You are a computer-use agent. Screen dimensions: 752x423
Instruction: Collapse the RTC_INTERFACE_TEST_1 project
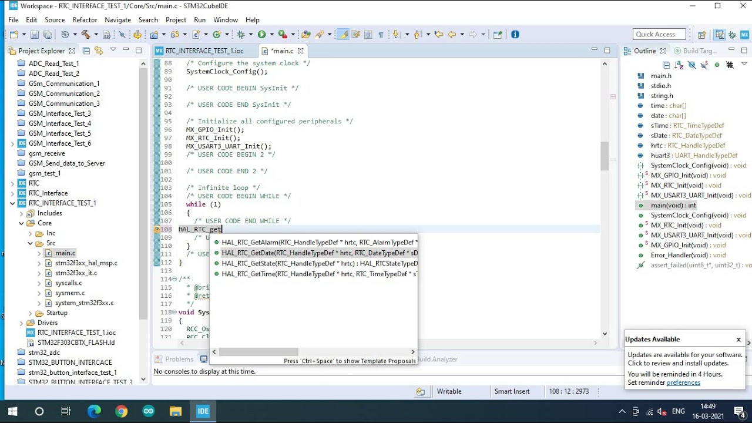[13, 203]
